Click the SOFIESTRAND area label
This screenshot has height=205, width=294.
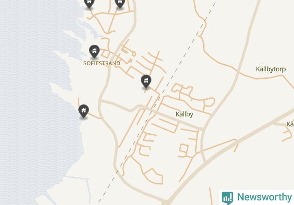point(102,63)
